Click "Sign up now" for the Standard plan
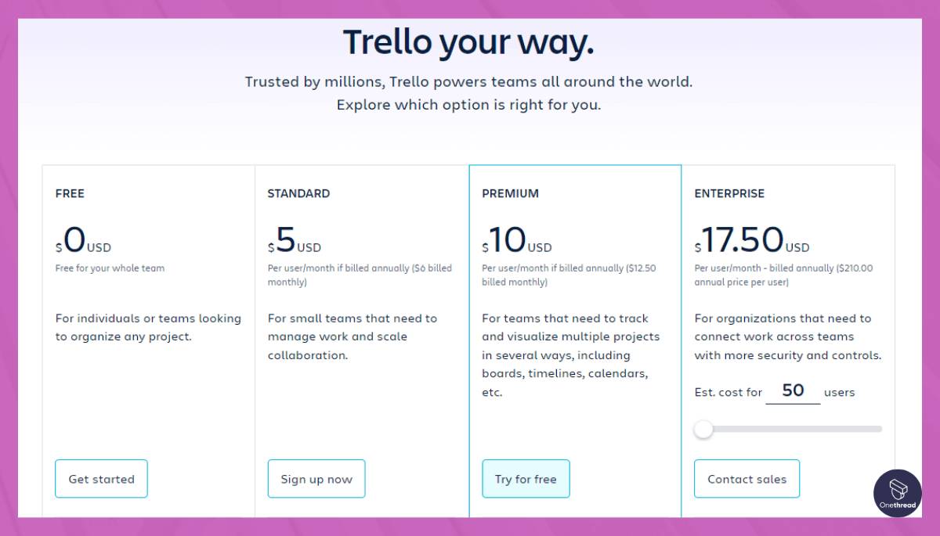This screenshot has height=536, width=940. (316, 478)
